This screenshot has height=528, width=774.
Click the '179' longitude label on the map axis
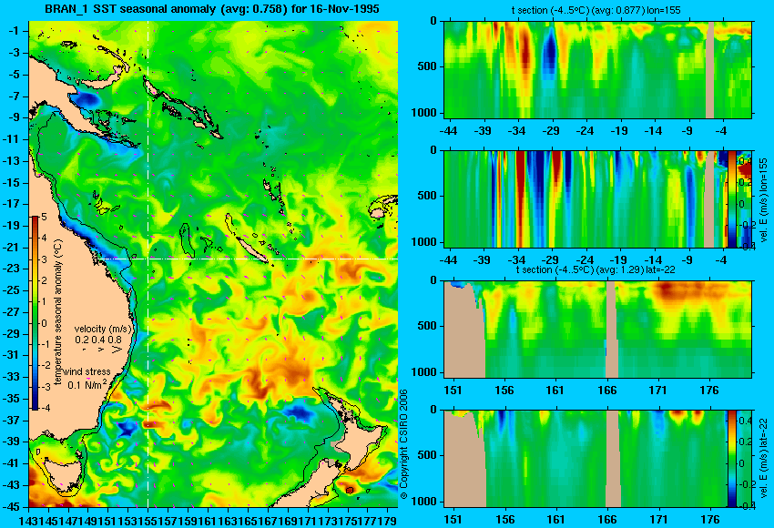[x=390, y=520]
